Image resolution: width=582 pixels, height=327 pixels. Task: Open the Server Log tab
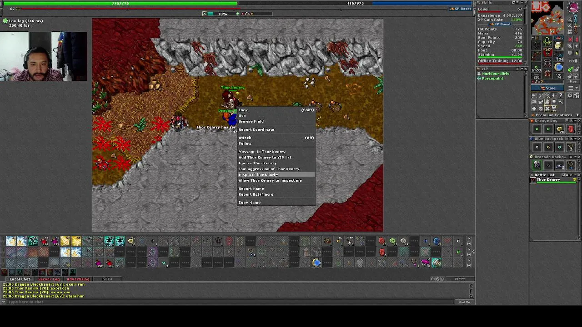point(49,279)
